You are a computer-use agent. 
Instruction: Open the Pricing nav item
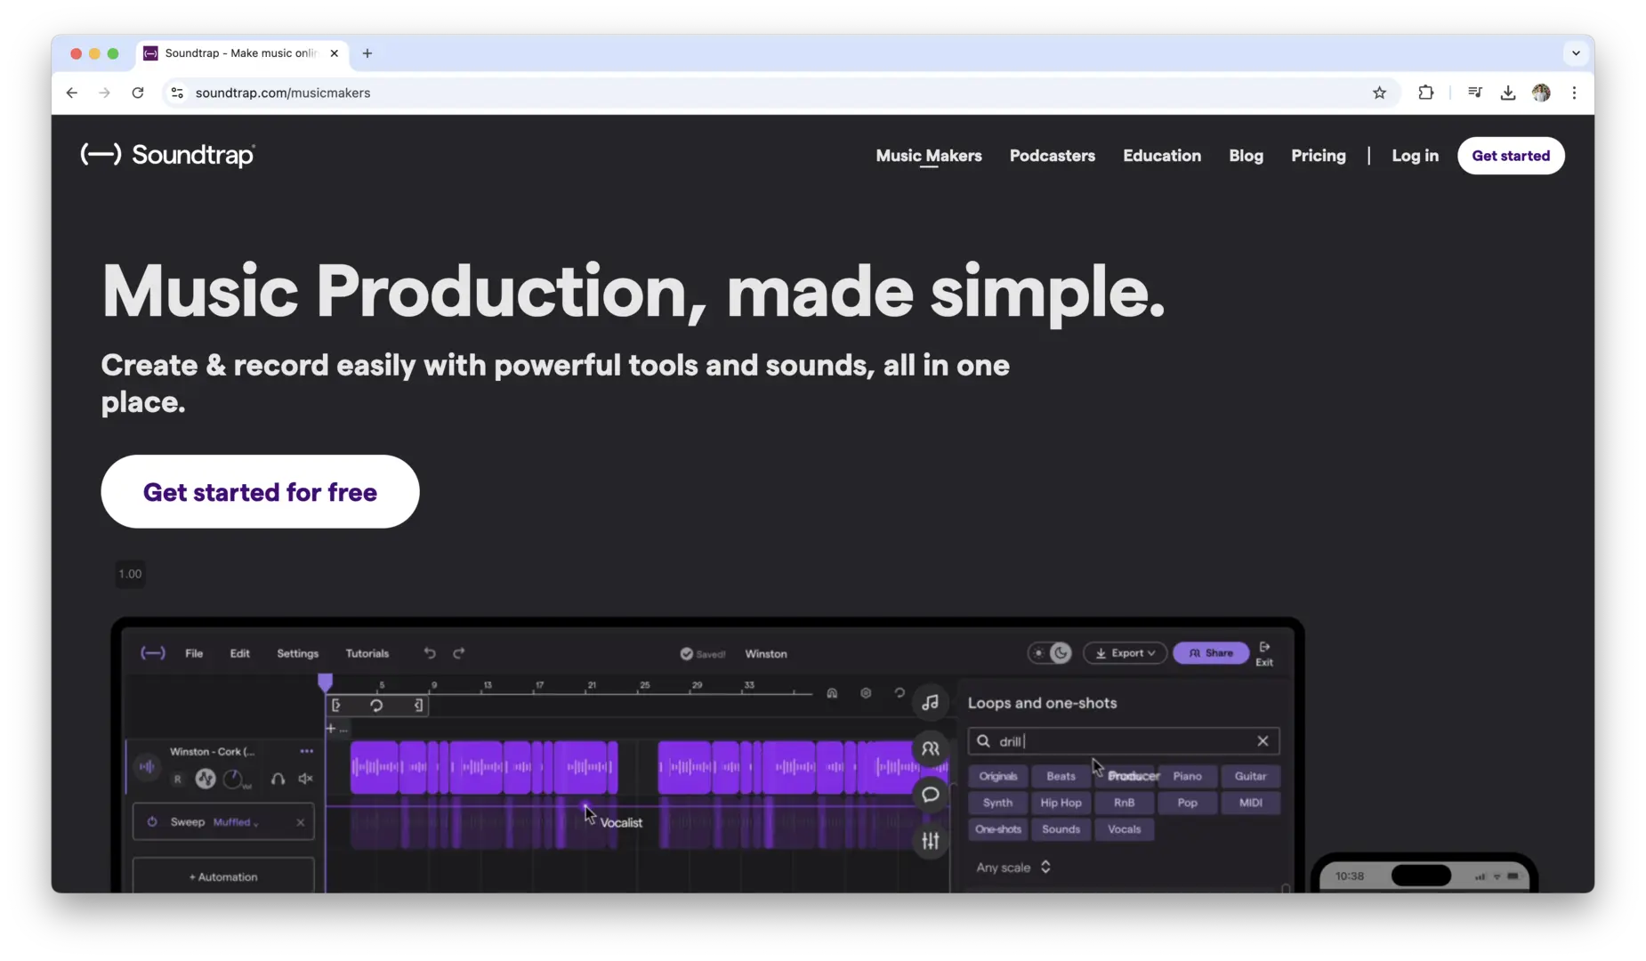(x=1319, y=156)
